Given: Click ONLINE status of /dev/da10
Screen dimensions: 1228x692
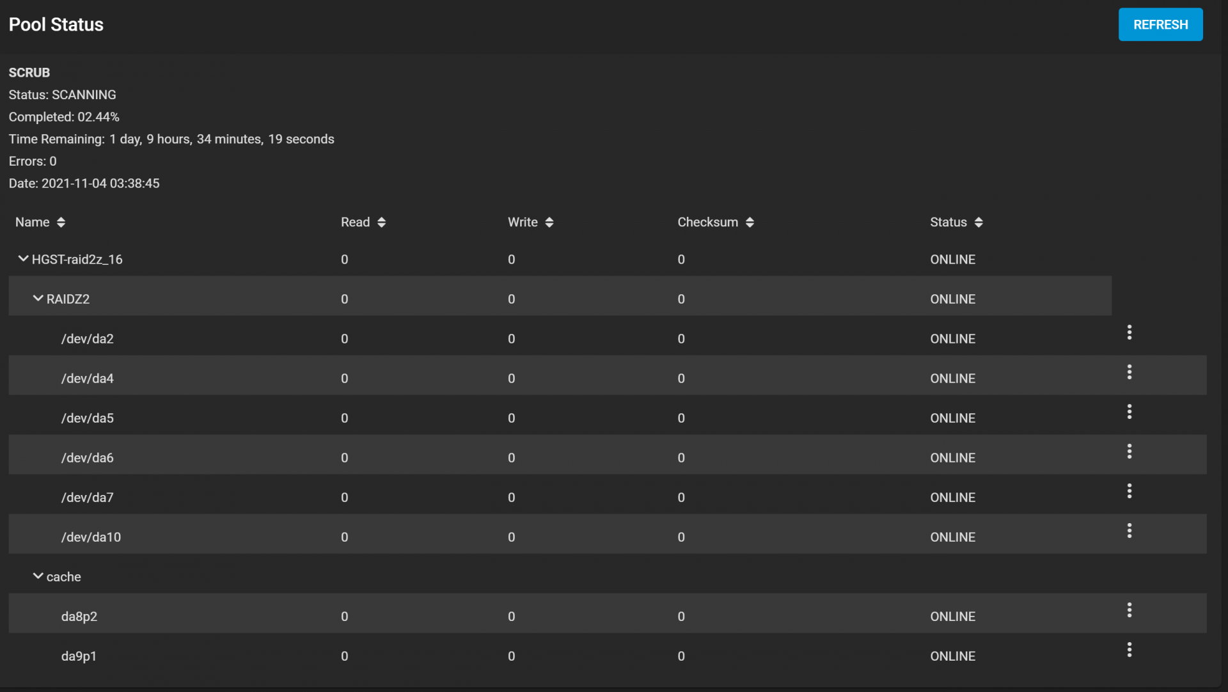Looking at the screenshot, I should [952, 537].
